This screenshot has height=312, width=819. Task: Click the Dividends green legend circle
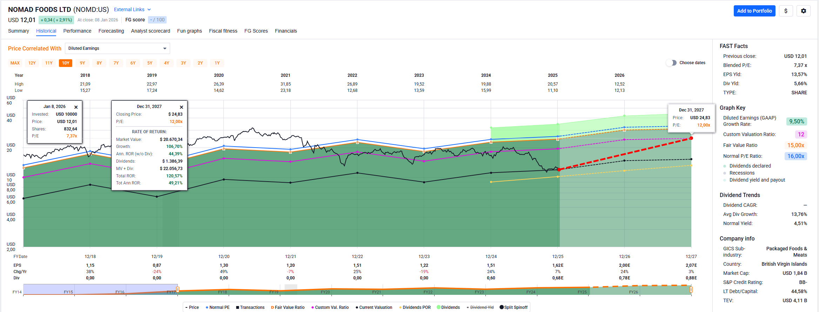point(438,307)
